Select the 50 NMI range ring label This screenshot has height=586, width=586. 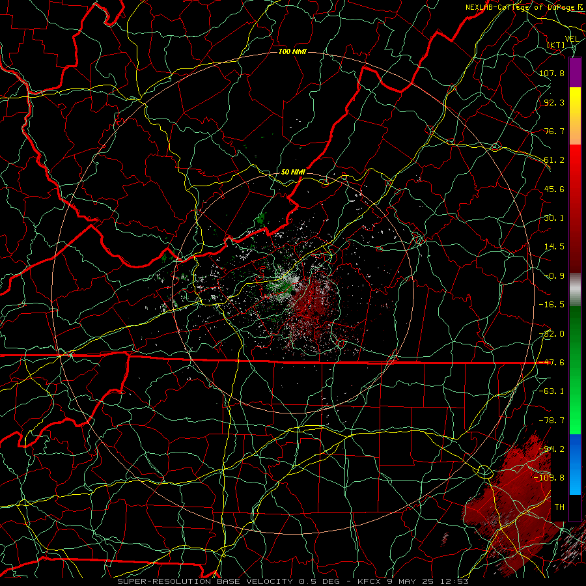(x=294, y=172)
